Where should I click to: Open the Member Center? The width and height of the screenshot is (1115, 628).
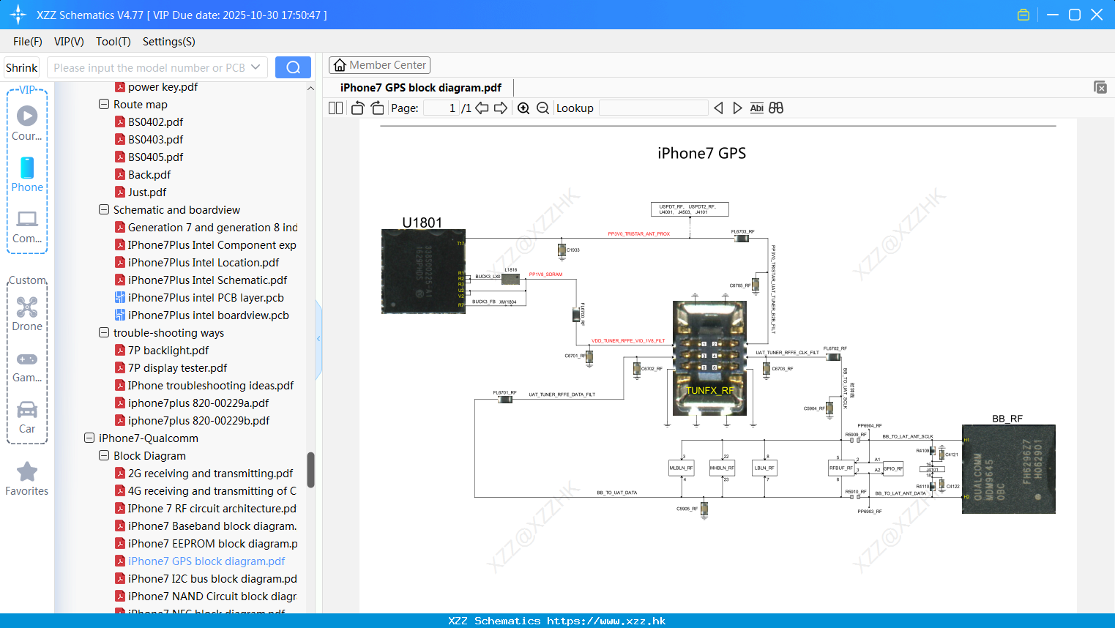click(x=379, y=65)
